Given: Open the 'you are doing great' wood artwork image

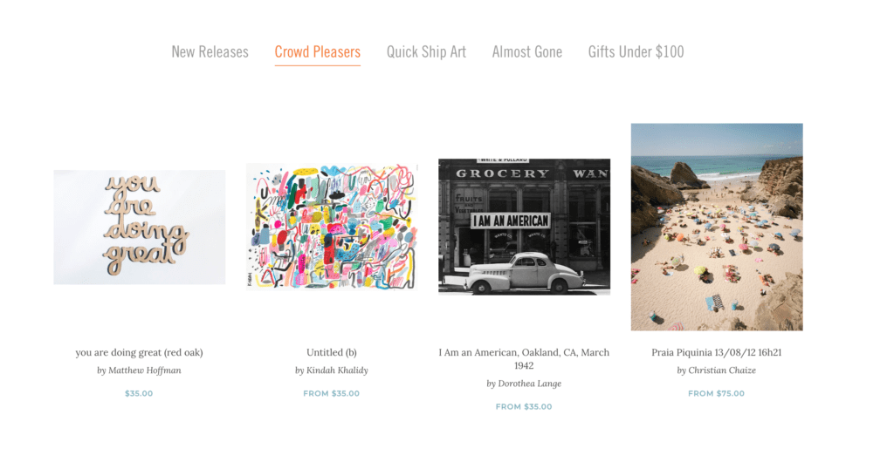Looking at the screenshot, I should [x=139, y=227].
